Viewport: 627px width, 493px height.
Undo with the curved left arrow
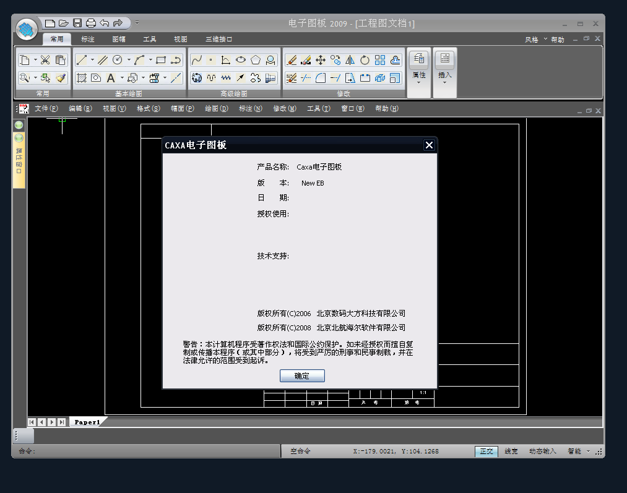(x=105, y=23)
